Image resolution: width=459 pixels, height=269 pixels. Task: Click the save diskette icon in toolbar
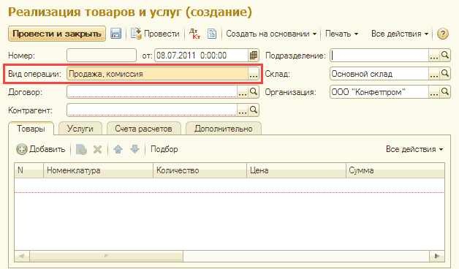click(x=116, y=34)
